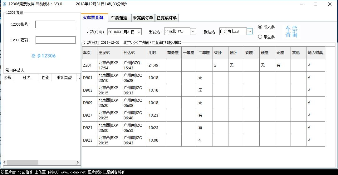Click the 商务座 column header
This screenshot has height=175, width=338.
click(174, 52)
